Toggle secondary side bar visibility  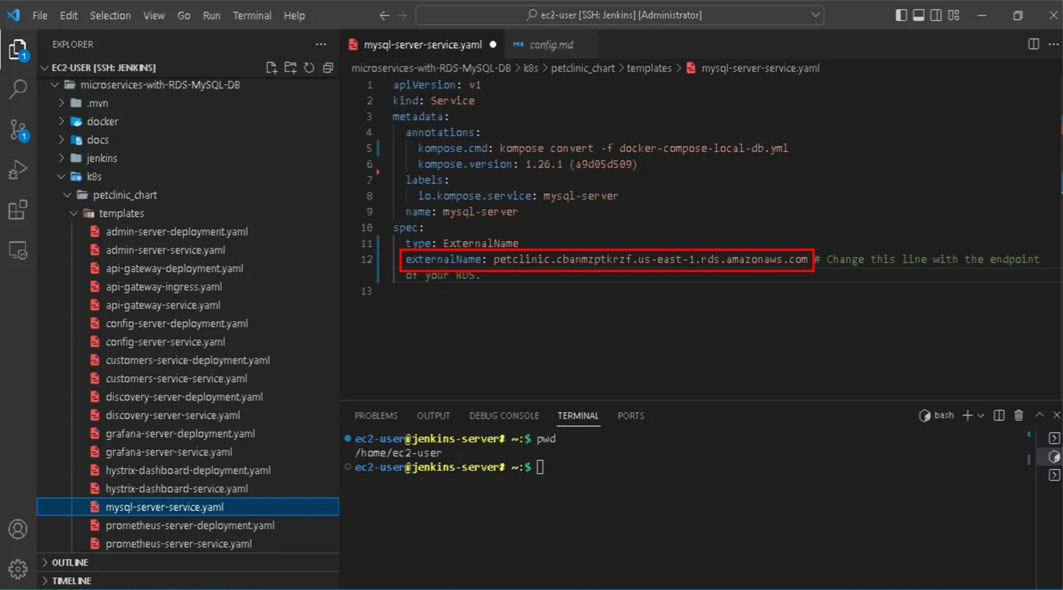936,15
